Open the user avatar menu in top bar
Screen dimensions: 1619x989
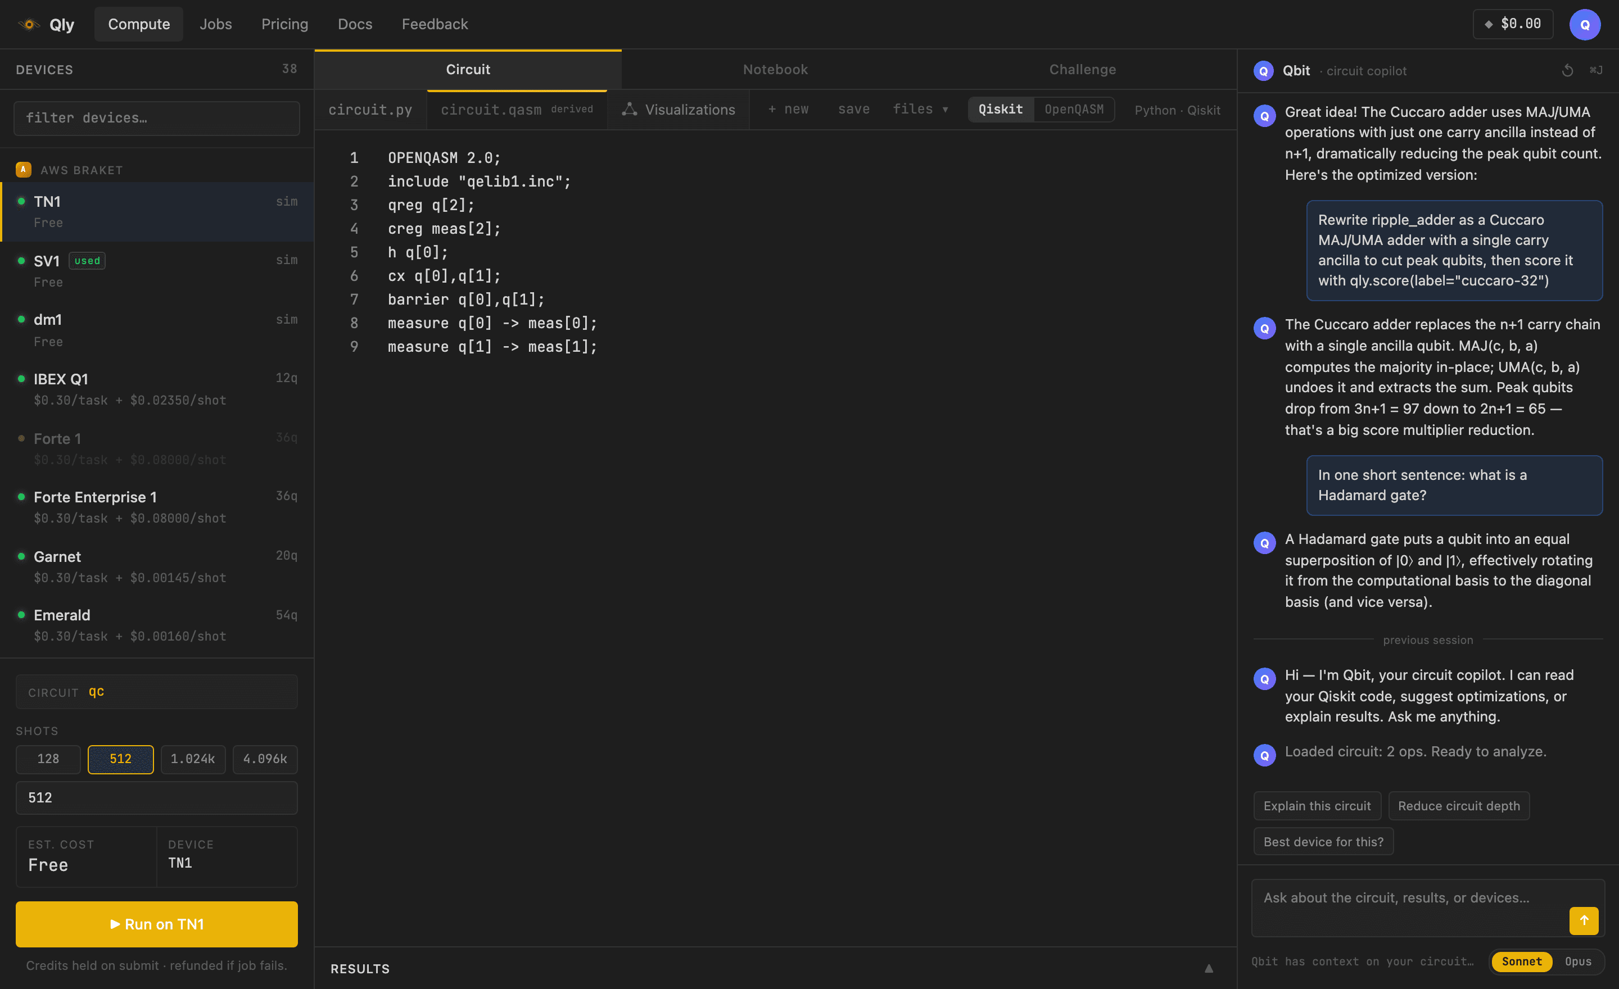point(1584,24)
